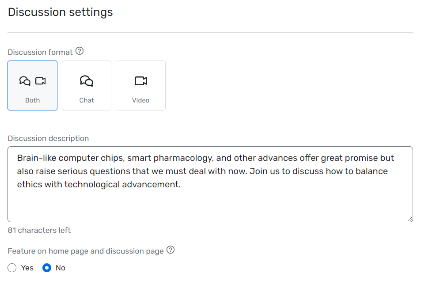Click the Both label under the format icons
The width and height of the screenshot is (421, 281).
coord(32,100)
